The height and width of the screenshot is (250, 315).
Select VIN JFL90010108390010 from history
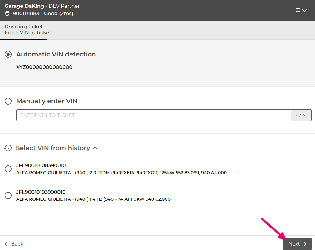coord(8,169)
